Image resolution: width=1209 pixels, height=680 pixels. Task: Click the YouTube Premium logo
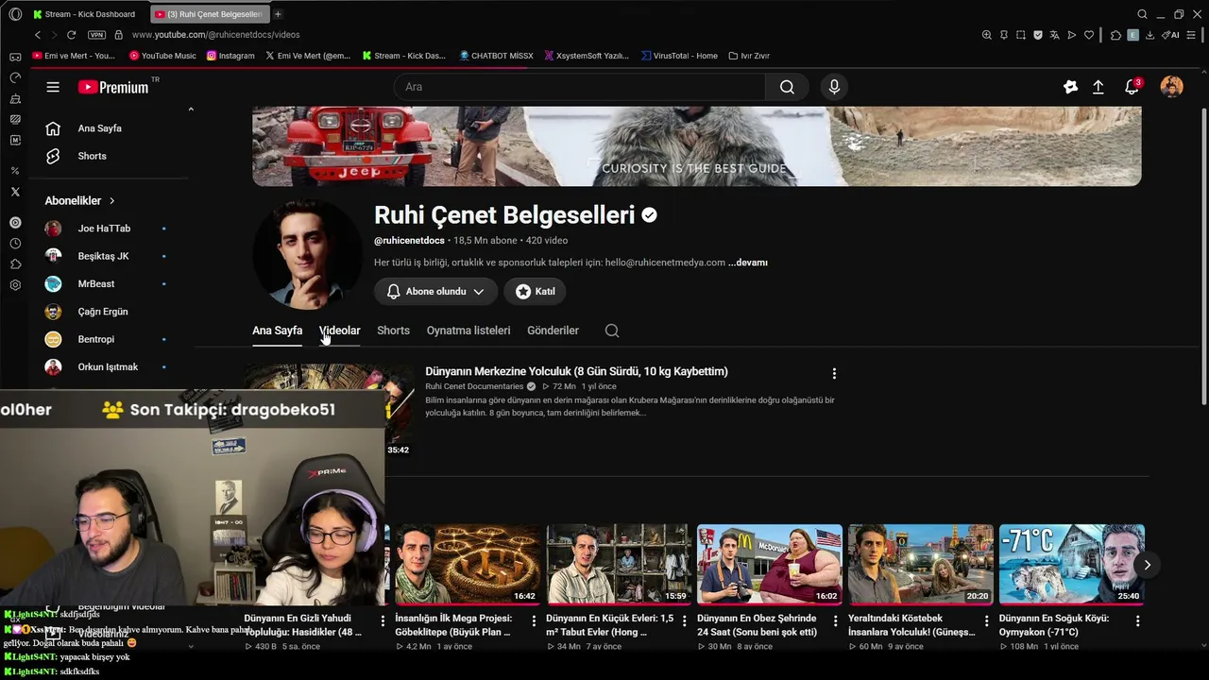[x=114, y=87]
